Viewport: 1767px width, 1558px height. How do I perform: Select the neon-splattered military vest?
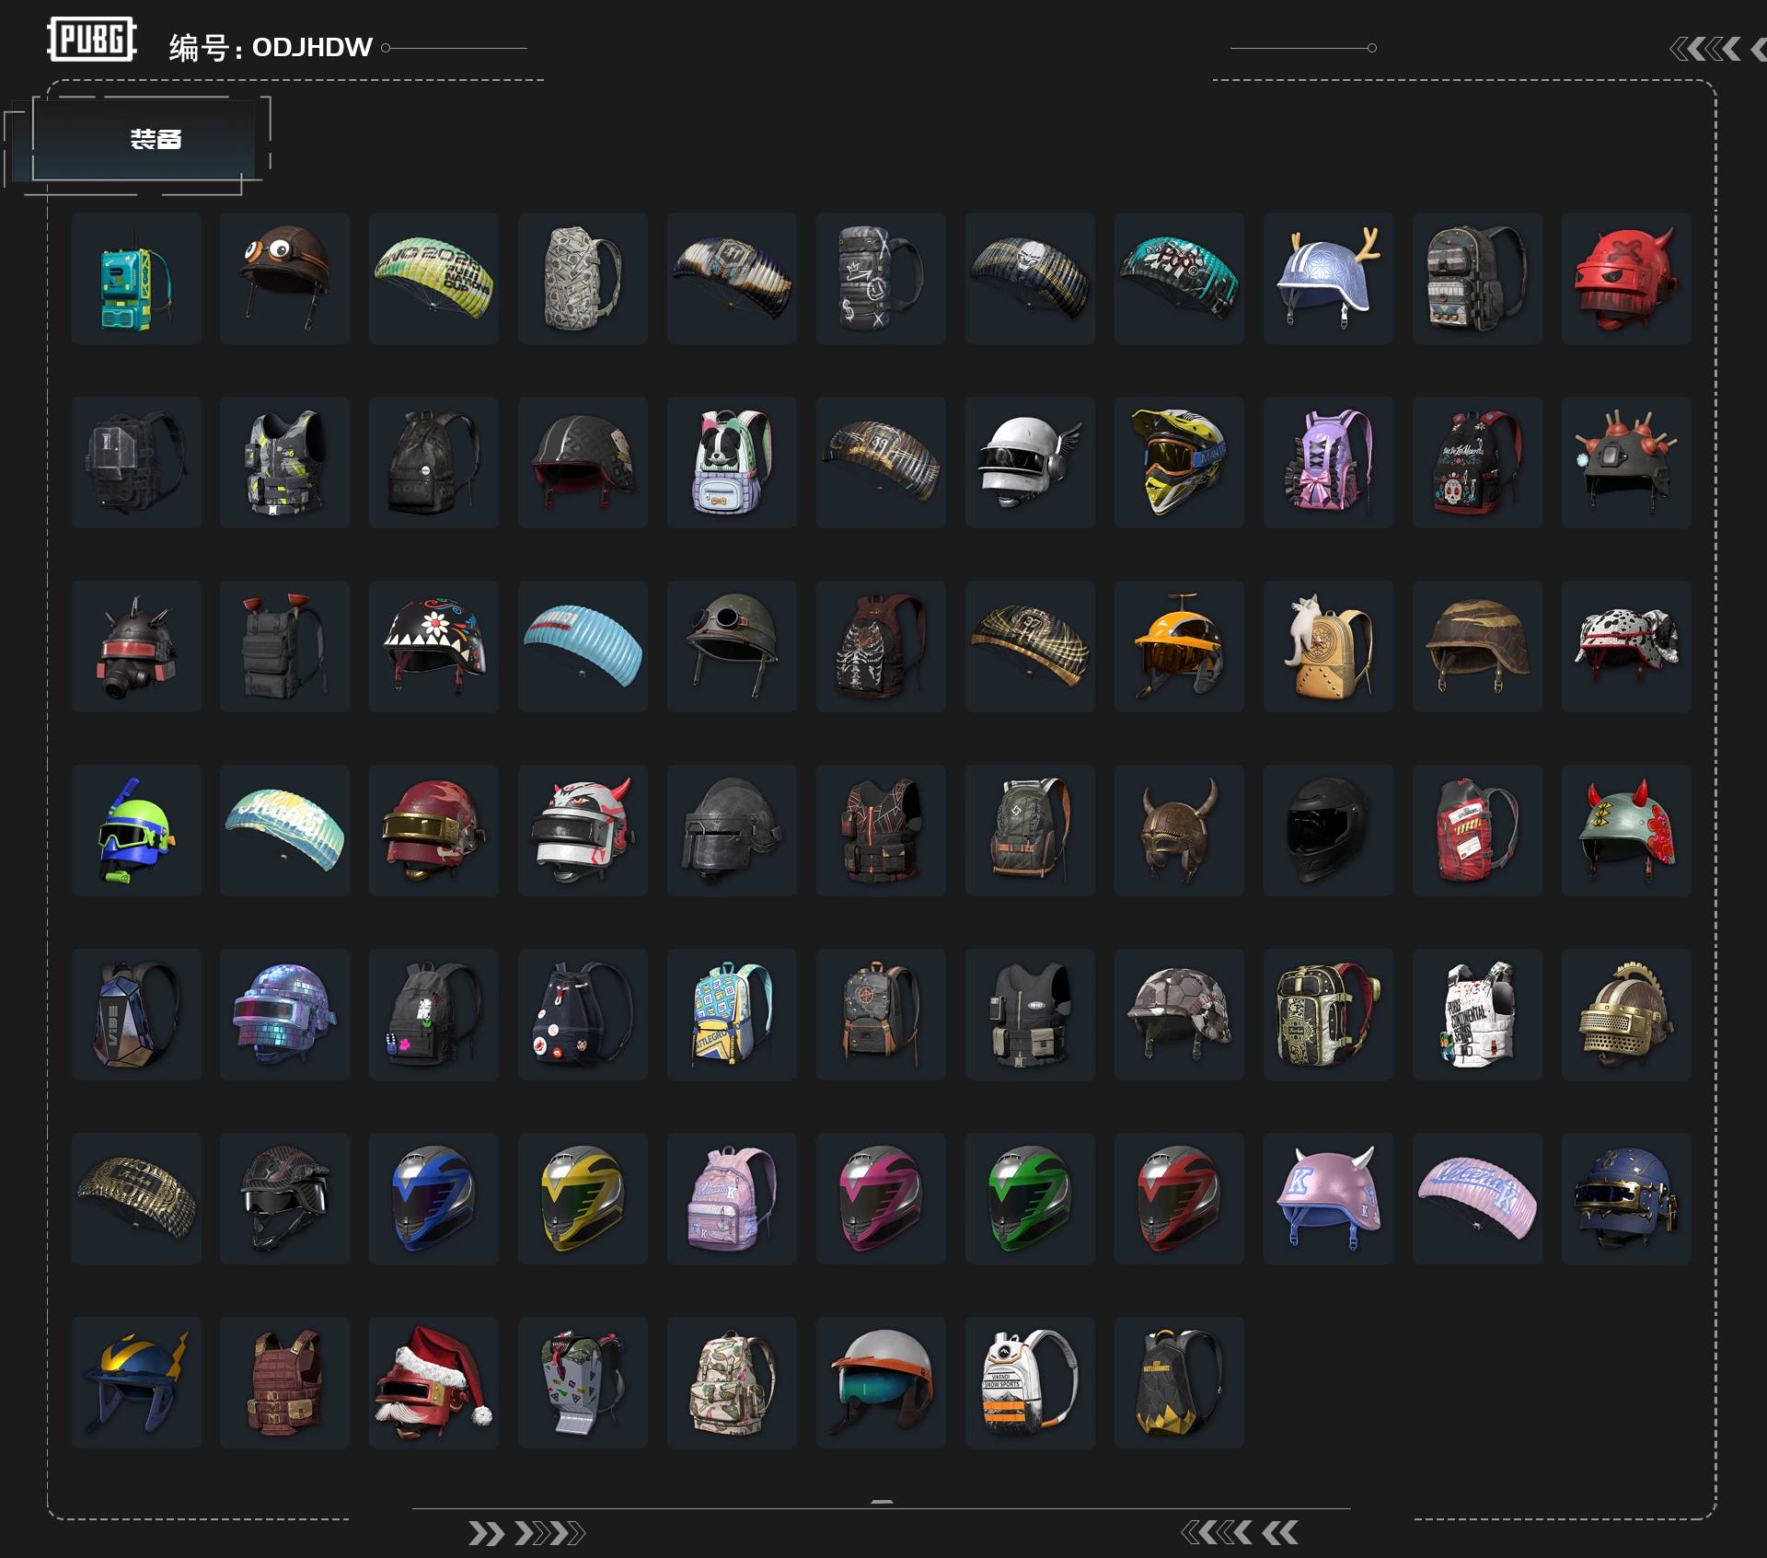[285, 462]
